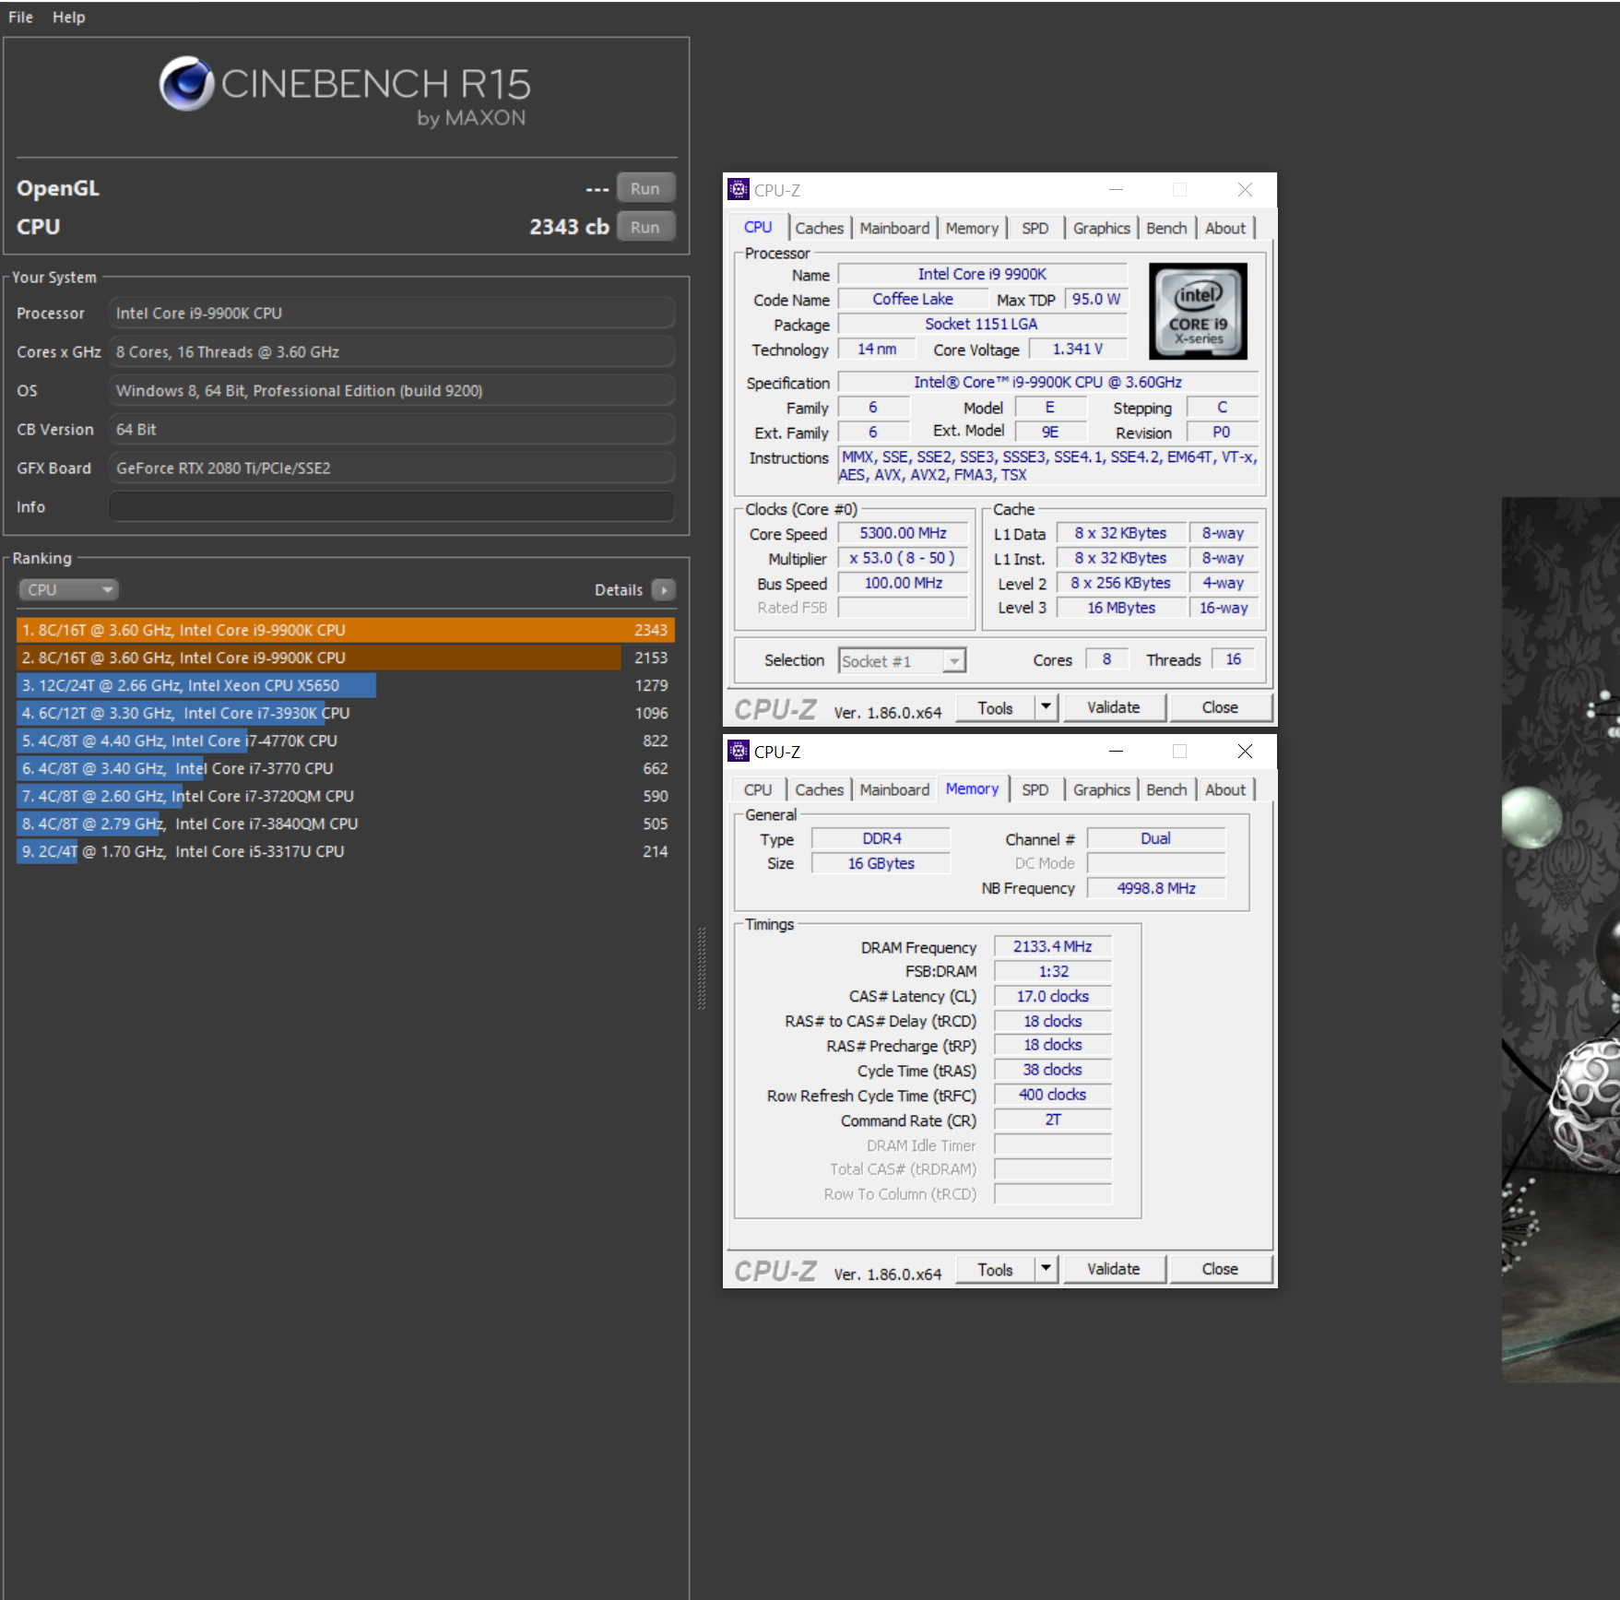Open Bench tab in upper CPU-Z

click(x=1166, y=228)
